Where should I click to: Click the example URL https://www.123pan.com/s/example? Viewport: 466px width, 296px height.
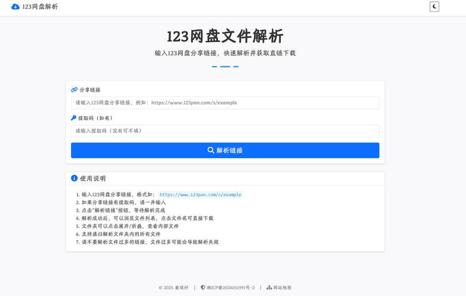tap(200, 195)
